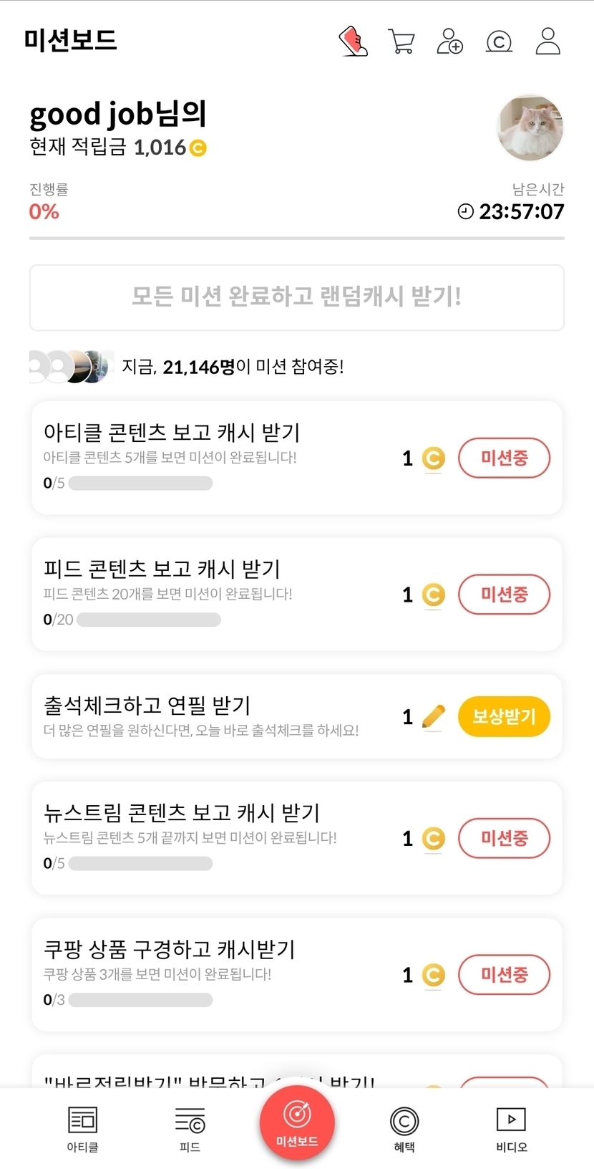
Task: Tap 미션중 on the 쿠팡 상품 mission
Action: click(504, 974)
